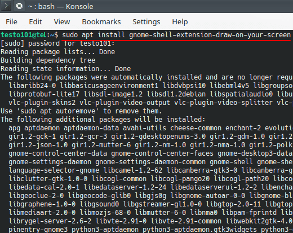The width and height of the screenshot is (293, 233).
Task: Click the "Reading state information... Done" line
Action: coord(65,69)
